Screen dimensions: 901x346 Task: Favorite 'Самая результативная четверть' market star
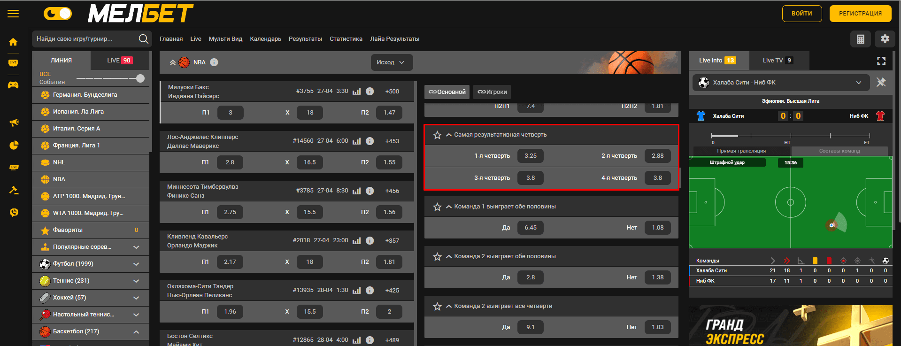point(437,135)
